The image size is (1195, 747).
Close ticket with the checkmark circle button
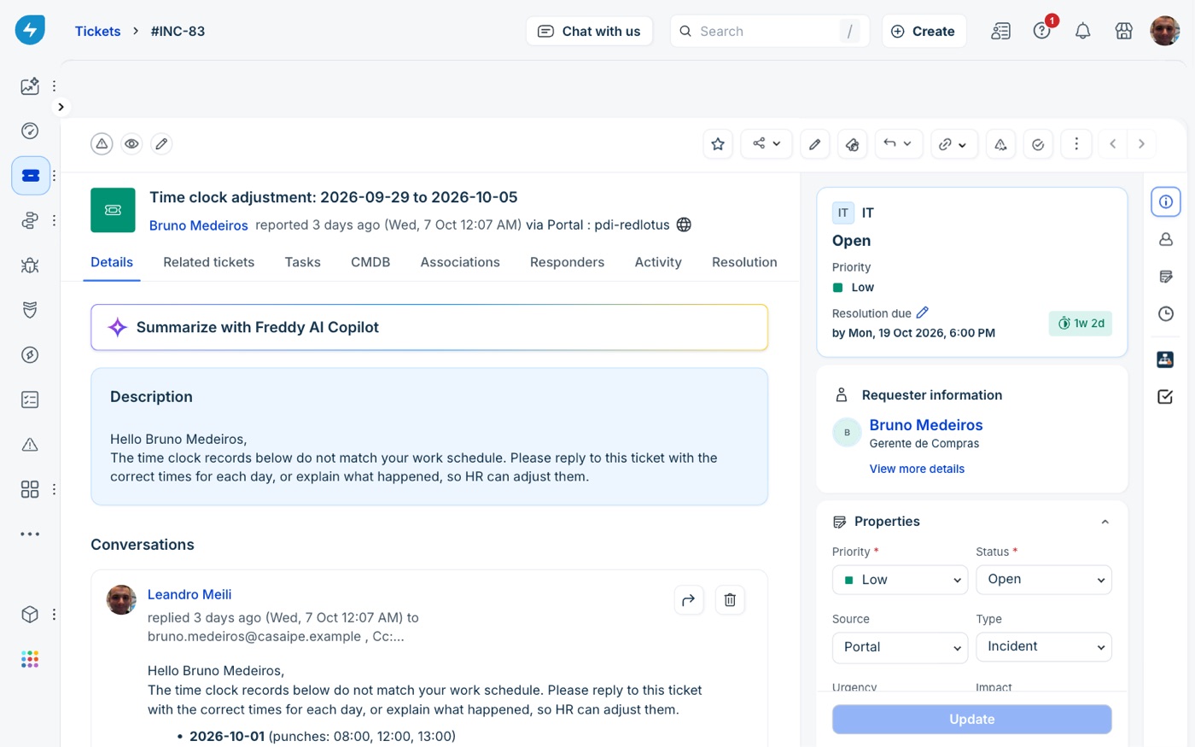coord(1038,144)
